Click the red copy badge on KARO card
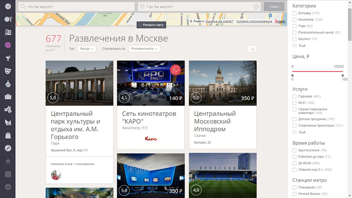Image resolution: width=352 pixels, height=198 pixels. point(175,70)
